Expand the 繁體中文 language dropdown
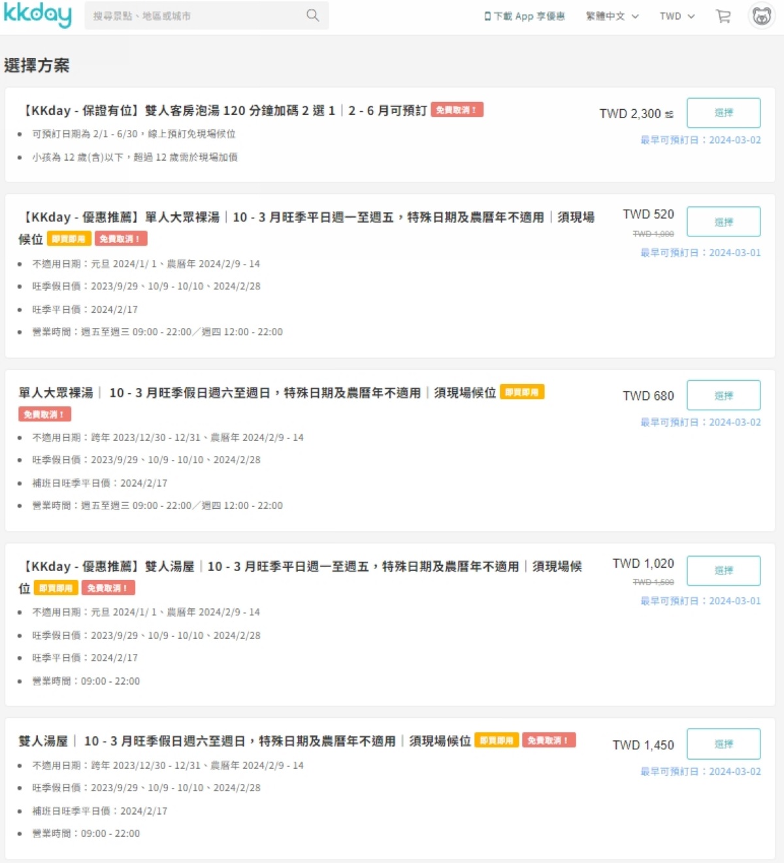The width and height of the screenshot is (784, 863). click(612, 16)
